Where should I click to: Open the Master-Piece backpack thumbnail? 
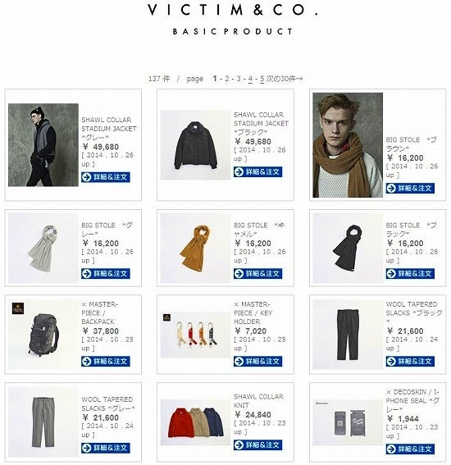pos(43,335)
